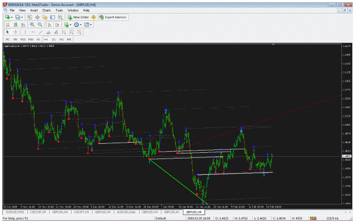Open the View menu
The image size is (355, 223).
pos(22,10)
